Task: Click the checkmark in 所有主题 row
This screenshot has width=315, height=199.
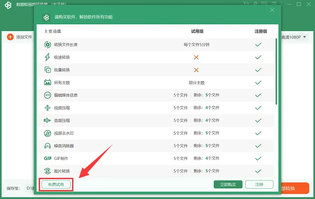Action: tap(258, 82)
